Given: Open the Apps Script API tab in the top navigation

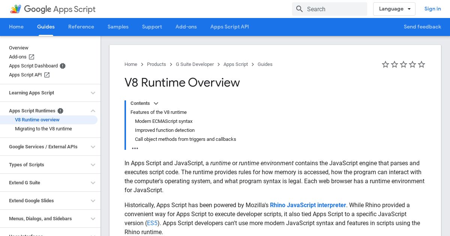Looking at the screenshot, I should (x=229, y=27).
